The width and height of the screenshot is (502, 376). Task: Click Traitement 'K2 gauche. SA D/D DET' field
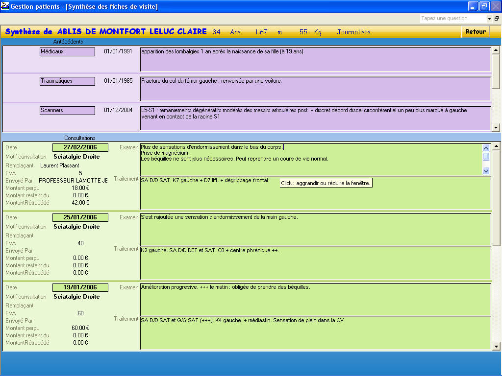coord(315,263)
